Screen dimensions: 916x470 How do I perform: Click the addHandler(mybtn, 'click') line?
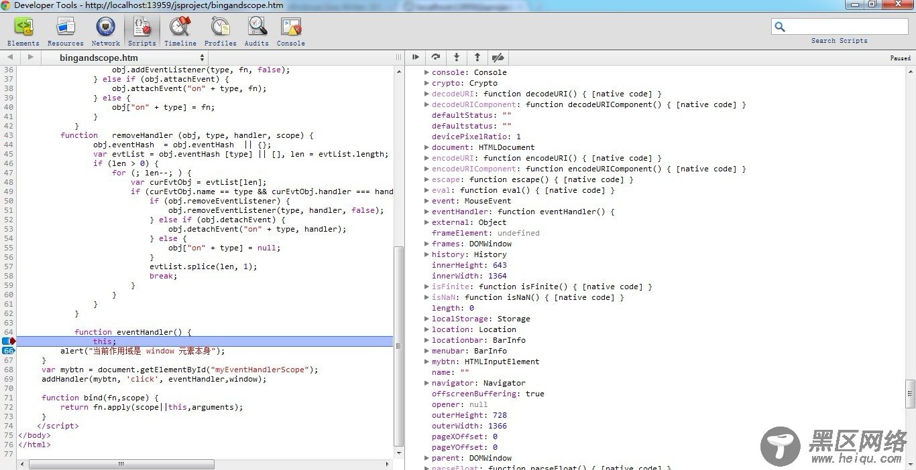coord(154,379)
